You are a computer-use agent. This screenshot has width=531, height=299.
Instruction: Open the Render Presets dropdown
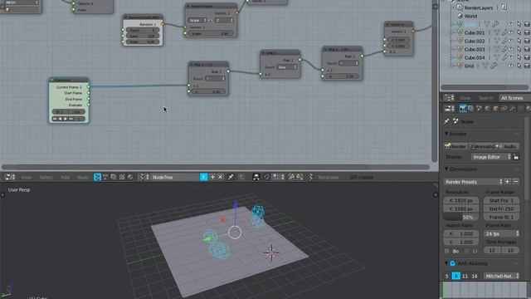coord(473,182)
